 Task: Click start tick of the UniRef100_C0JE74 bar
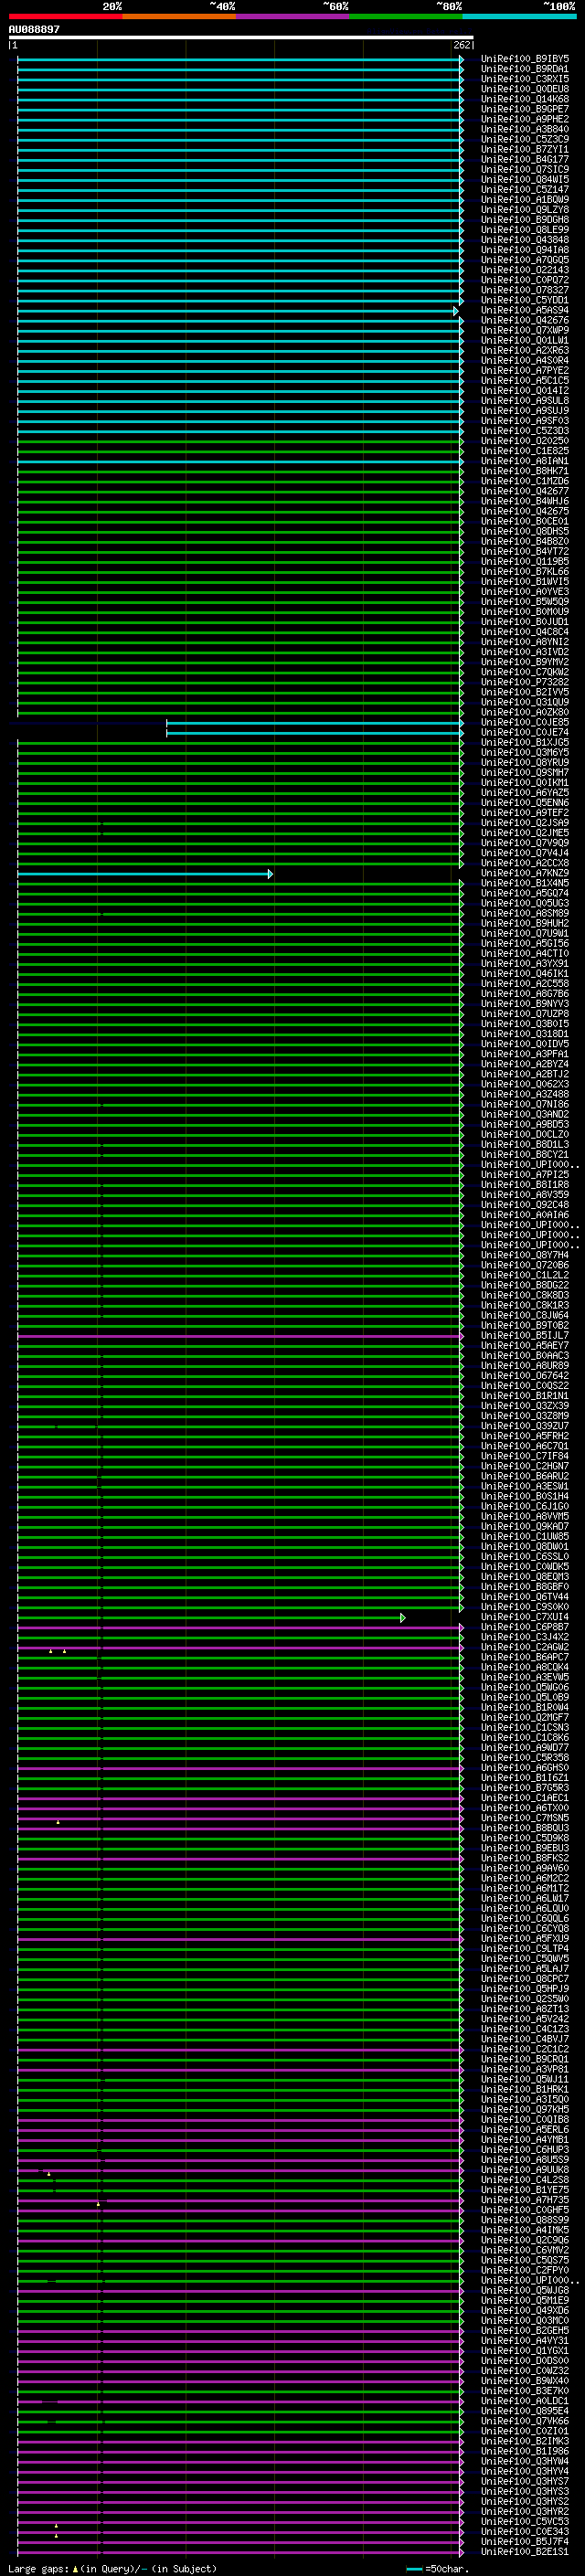[167, 733]
